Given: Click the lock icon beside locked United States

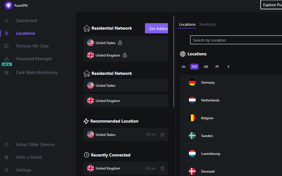Looking at the screenshot, I should (120, 42).
